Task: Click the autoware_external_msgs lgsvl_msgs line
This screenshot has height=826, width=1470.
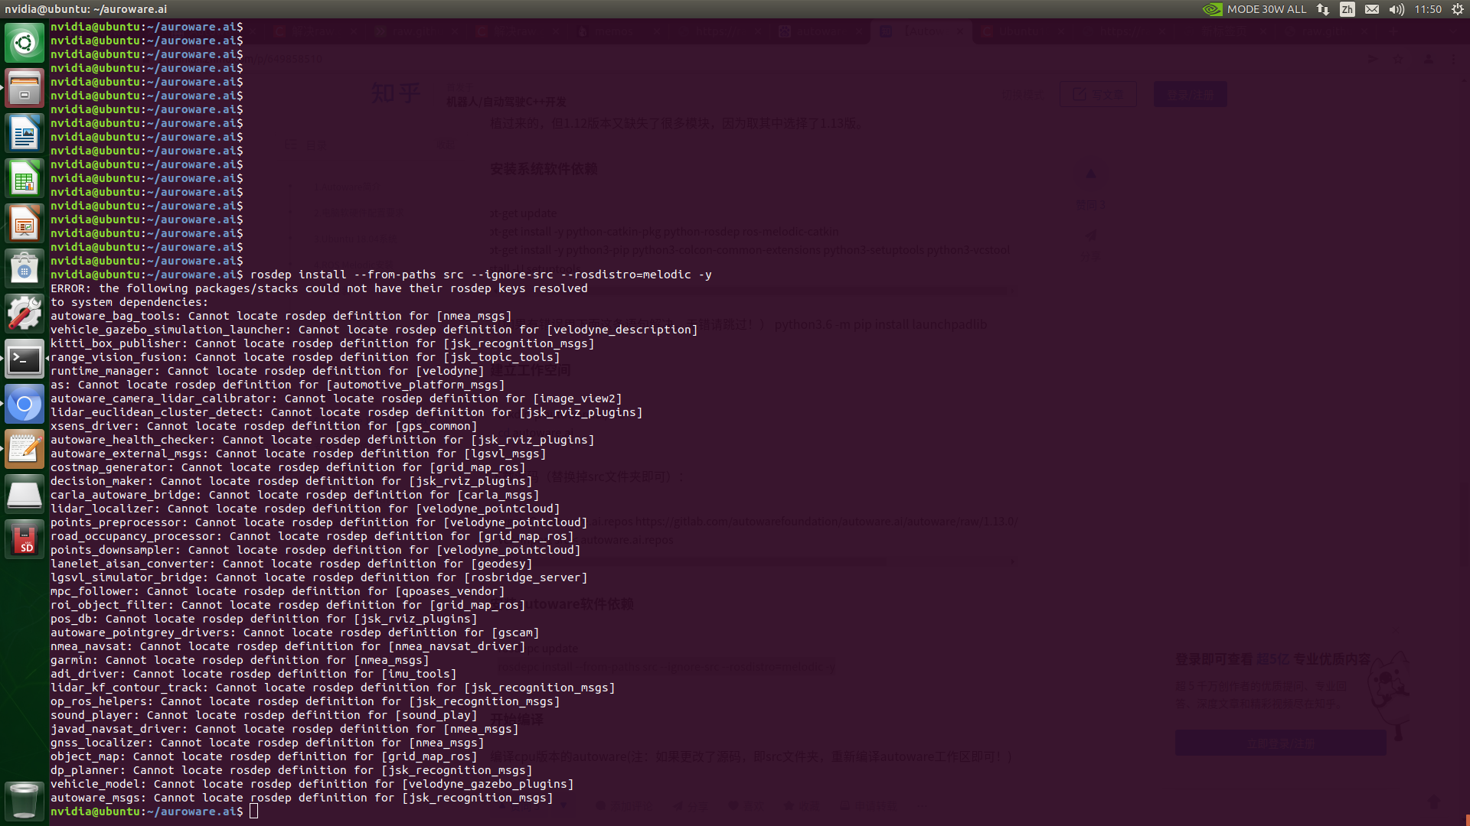Action: [299, 454]
